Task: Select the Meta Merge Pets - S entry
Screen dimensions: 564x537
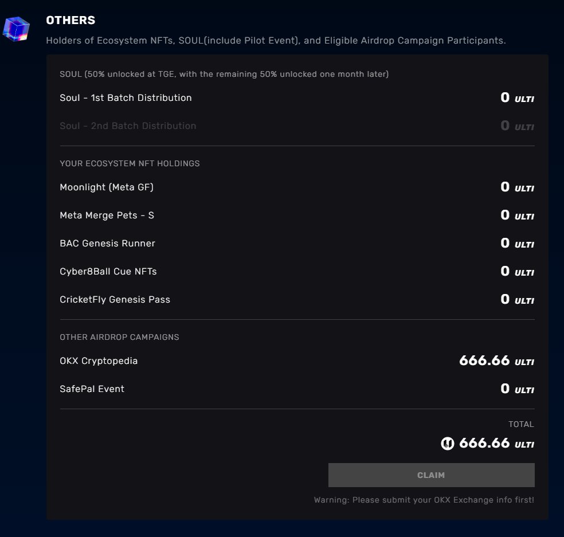Action: 107,215
